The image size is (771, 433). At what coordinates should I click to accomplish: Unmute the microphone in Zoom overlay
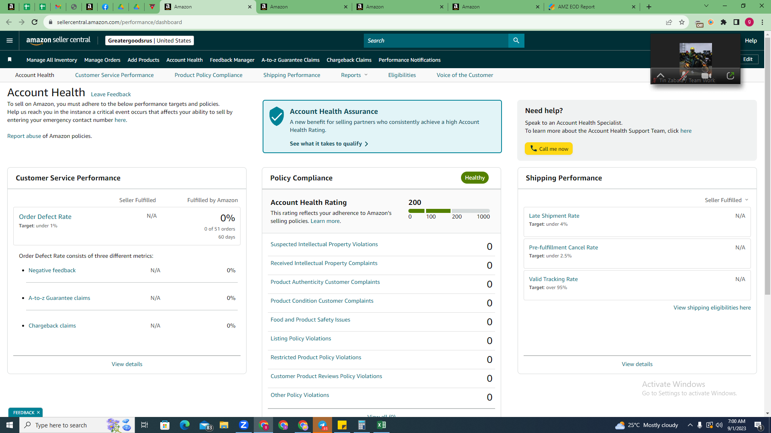point(684,75)
